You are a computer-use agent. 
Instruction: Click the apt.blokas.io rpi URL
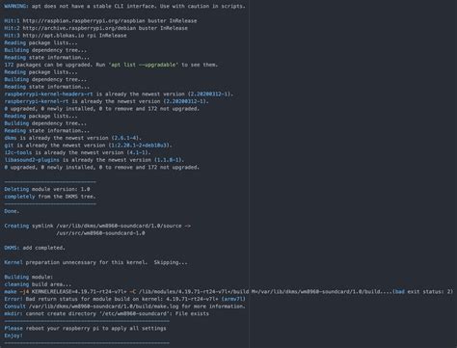coord(53,36)
